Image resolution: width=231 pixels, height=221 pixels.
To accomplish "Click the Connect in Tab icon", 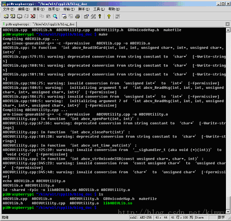I will pos(20,16).
